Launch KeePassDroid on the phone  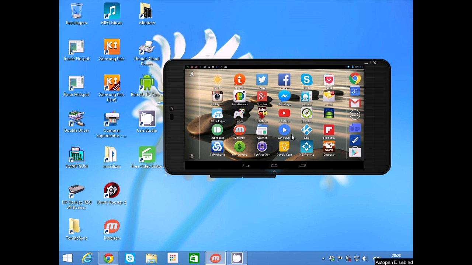click(x=262, y=147)
